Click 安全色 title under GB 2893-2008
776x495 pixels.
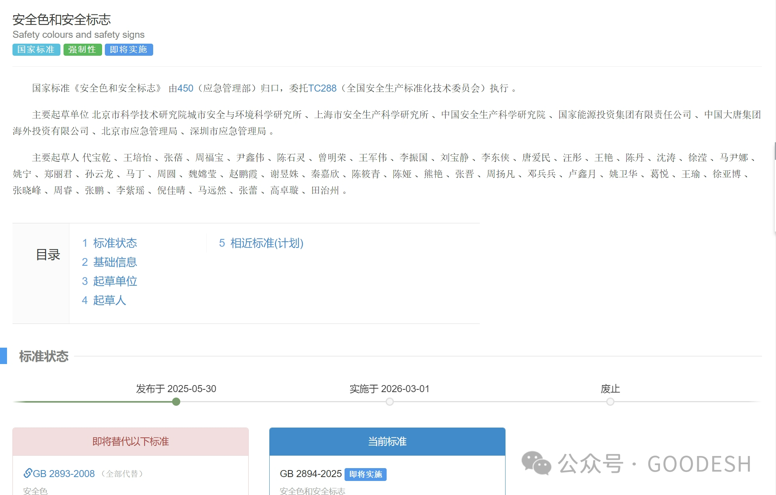[x=35, y=491]
